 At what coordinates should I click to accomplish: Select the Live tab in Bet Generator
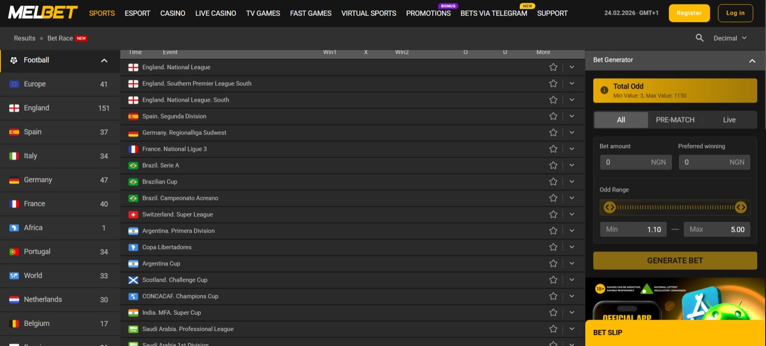point(729,120)
